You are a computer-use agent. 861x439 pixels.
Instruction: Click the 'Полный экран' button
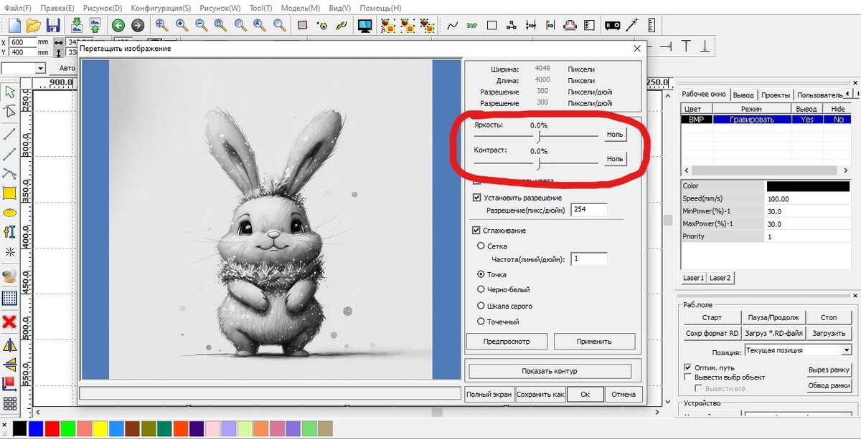coord(489,394)
